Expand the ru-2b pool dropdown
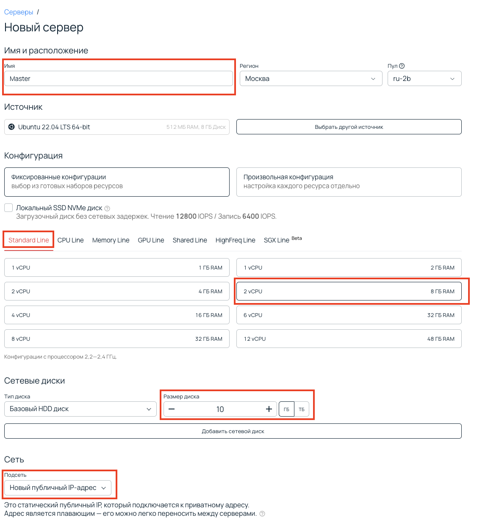This screenshot has width=488, height=523. pos(424,78)
